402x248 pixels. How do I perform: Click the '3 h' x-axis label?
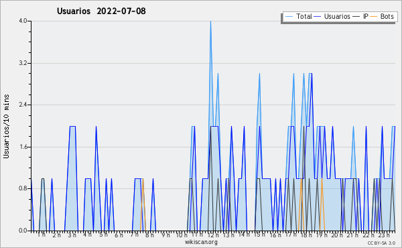click(x=72, y=235)
